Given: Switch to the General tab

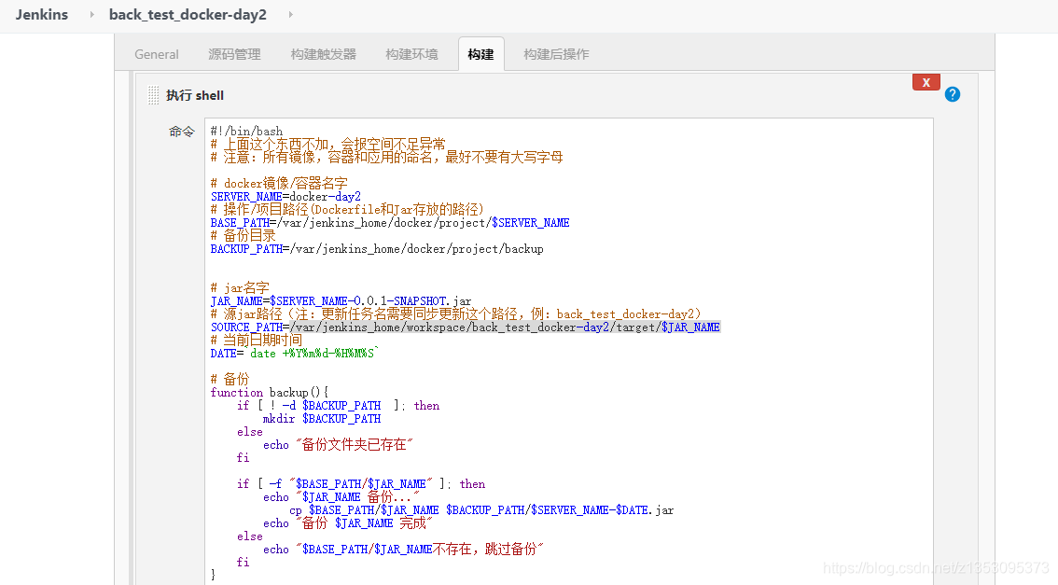Looking at the screenshot, I should point(156,54).
